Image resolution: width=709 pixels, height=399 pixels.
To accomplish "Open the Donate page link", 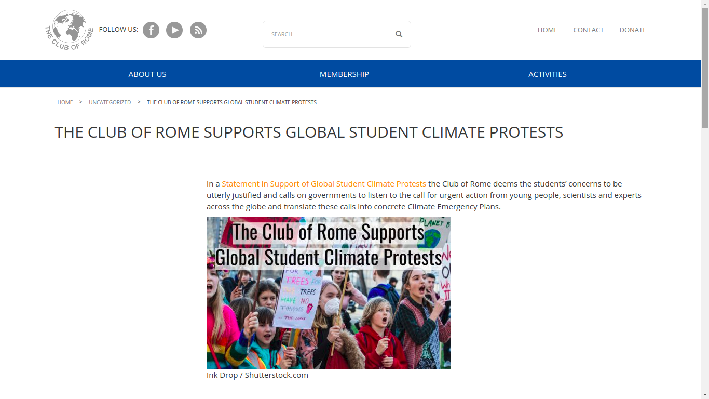I will pos(633,30).
